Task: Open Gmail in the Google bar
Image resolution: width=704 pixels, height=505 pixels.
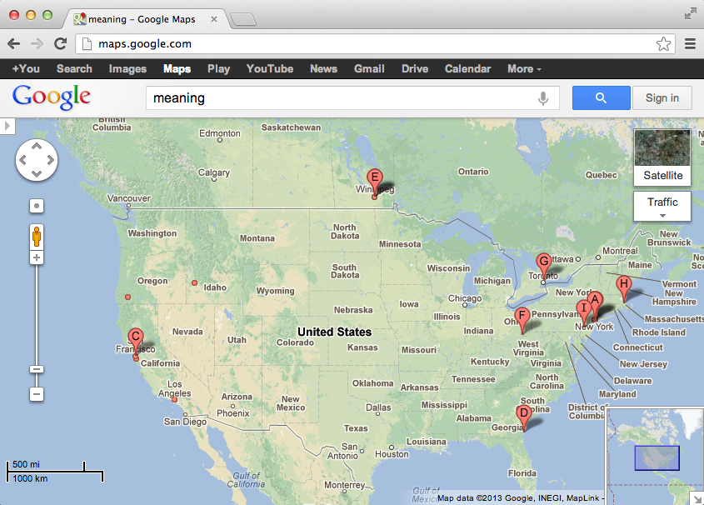Action: click(369, 68)
